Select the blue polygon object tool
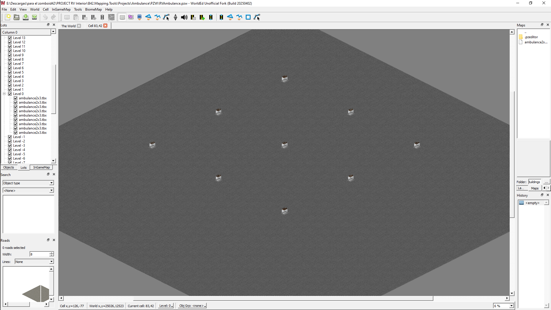The height and width of the screenshot is (310, 551). [x=148, y=17]
